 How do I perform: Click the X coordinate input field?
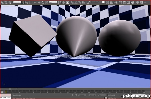click(x=83, y=95)
